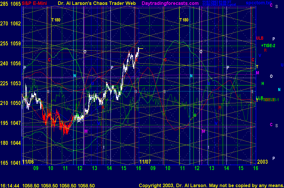Click the green "H" label in the right margin
Viewport: 284px width, 188px height.
point(263,84)
